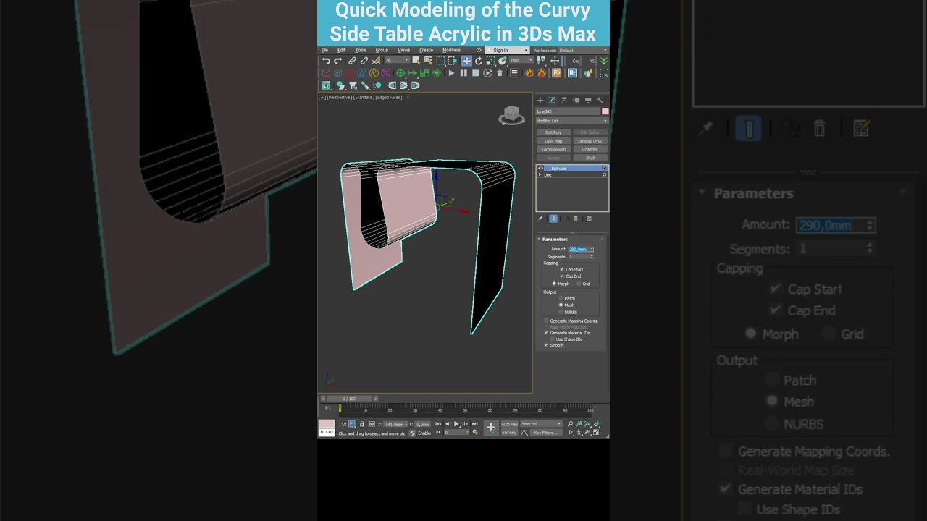The width and height of the screenshot is (927, 521).
Task: Open the Key Filters button
Action: click(546, 433)
